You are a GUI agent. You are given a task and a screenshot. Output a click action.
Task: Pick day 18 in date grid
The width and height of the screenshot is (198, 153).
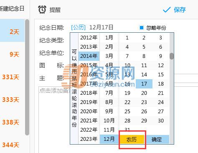(x=161, y=84)
